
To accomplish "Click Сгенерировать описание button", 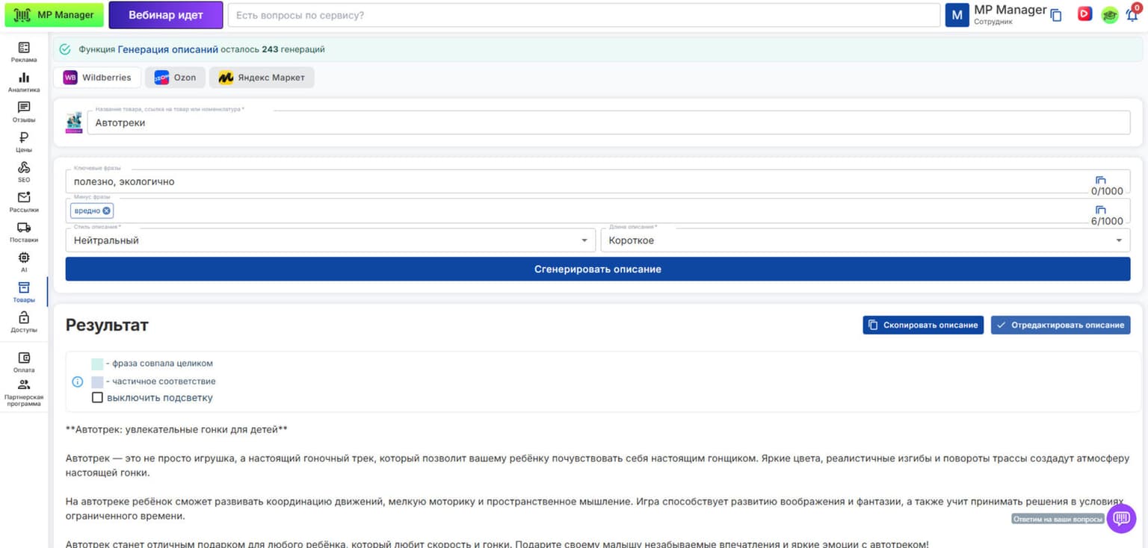I will pyautogui.click(x=598, y=269).
